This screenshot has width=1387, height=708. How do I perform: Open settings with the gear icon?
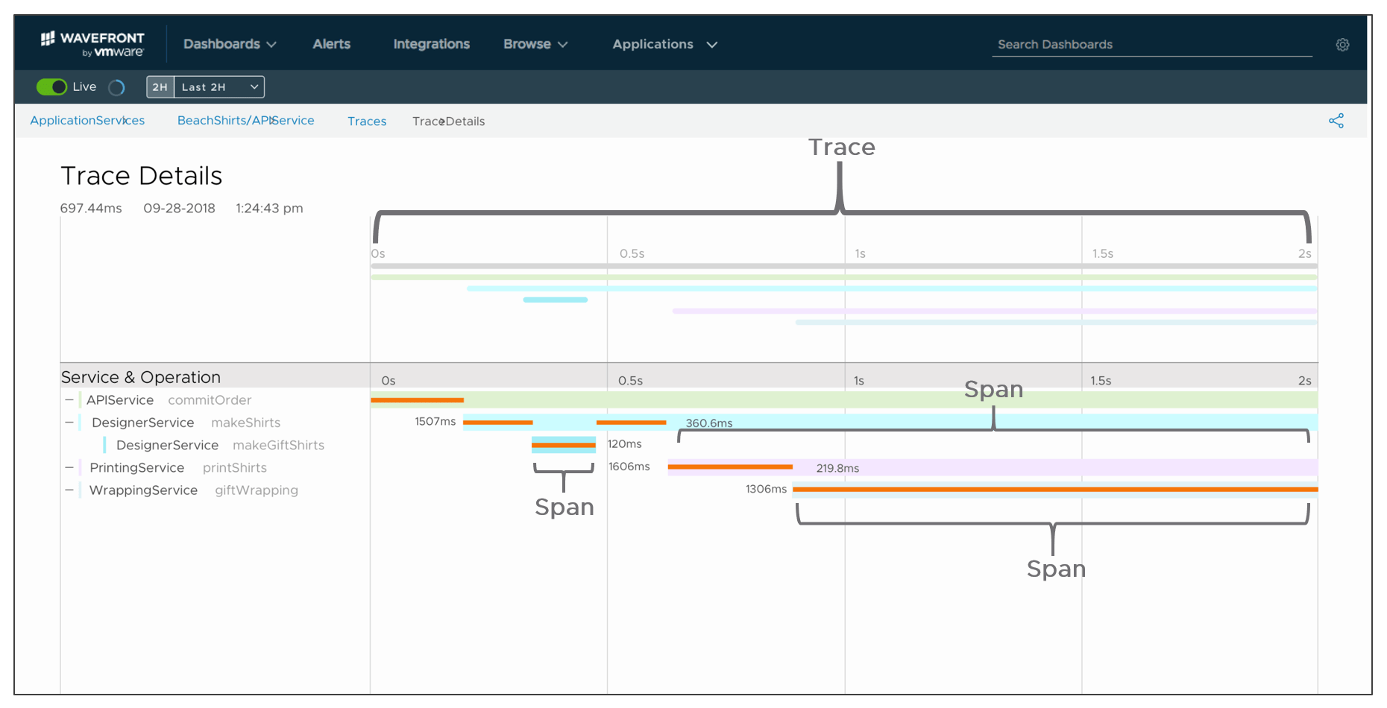1342,45
